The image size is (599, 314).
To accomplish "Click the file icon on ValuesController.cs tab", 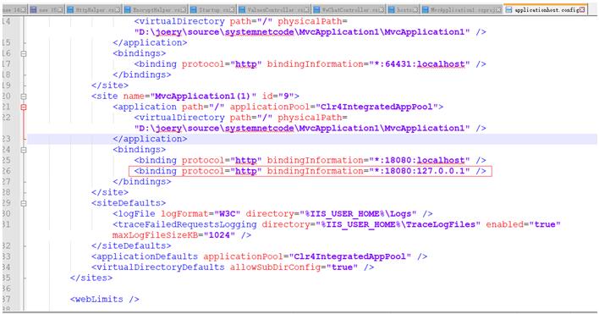I will coord(242,9).
